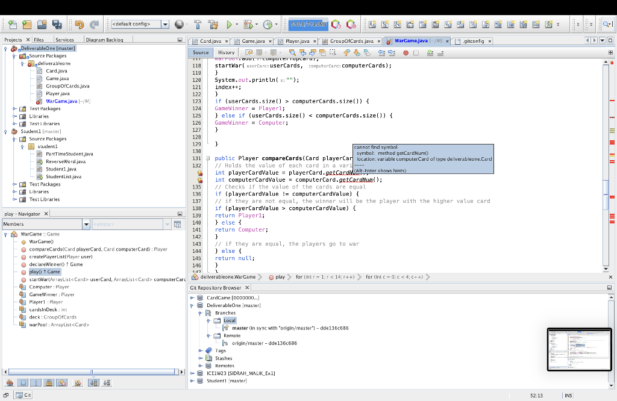Image resolution: width=617 pixels, height=401 pixels.
Task: Toggle the padlock filter in Navigator toolbar
Action: [49, 382]
